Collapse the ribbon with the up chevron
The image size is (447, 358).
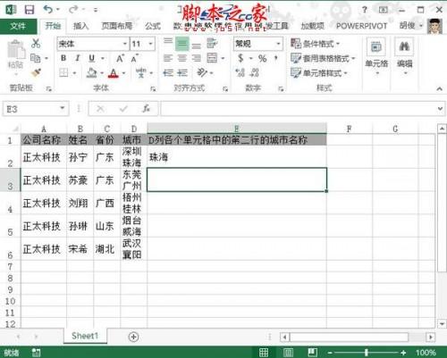[x=440, y=88]
